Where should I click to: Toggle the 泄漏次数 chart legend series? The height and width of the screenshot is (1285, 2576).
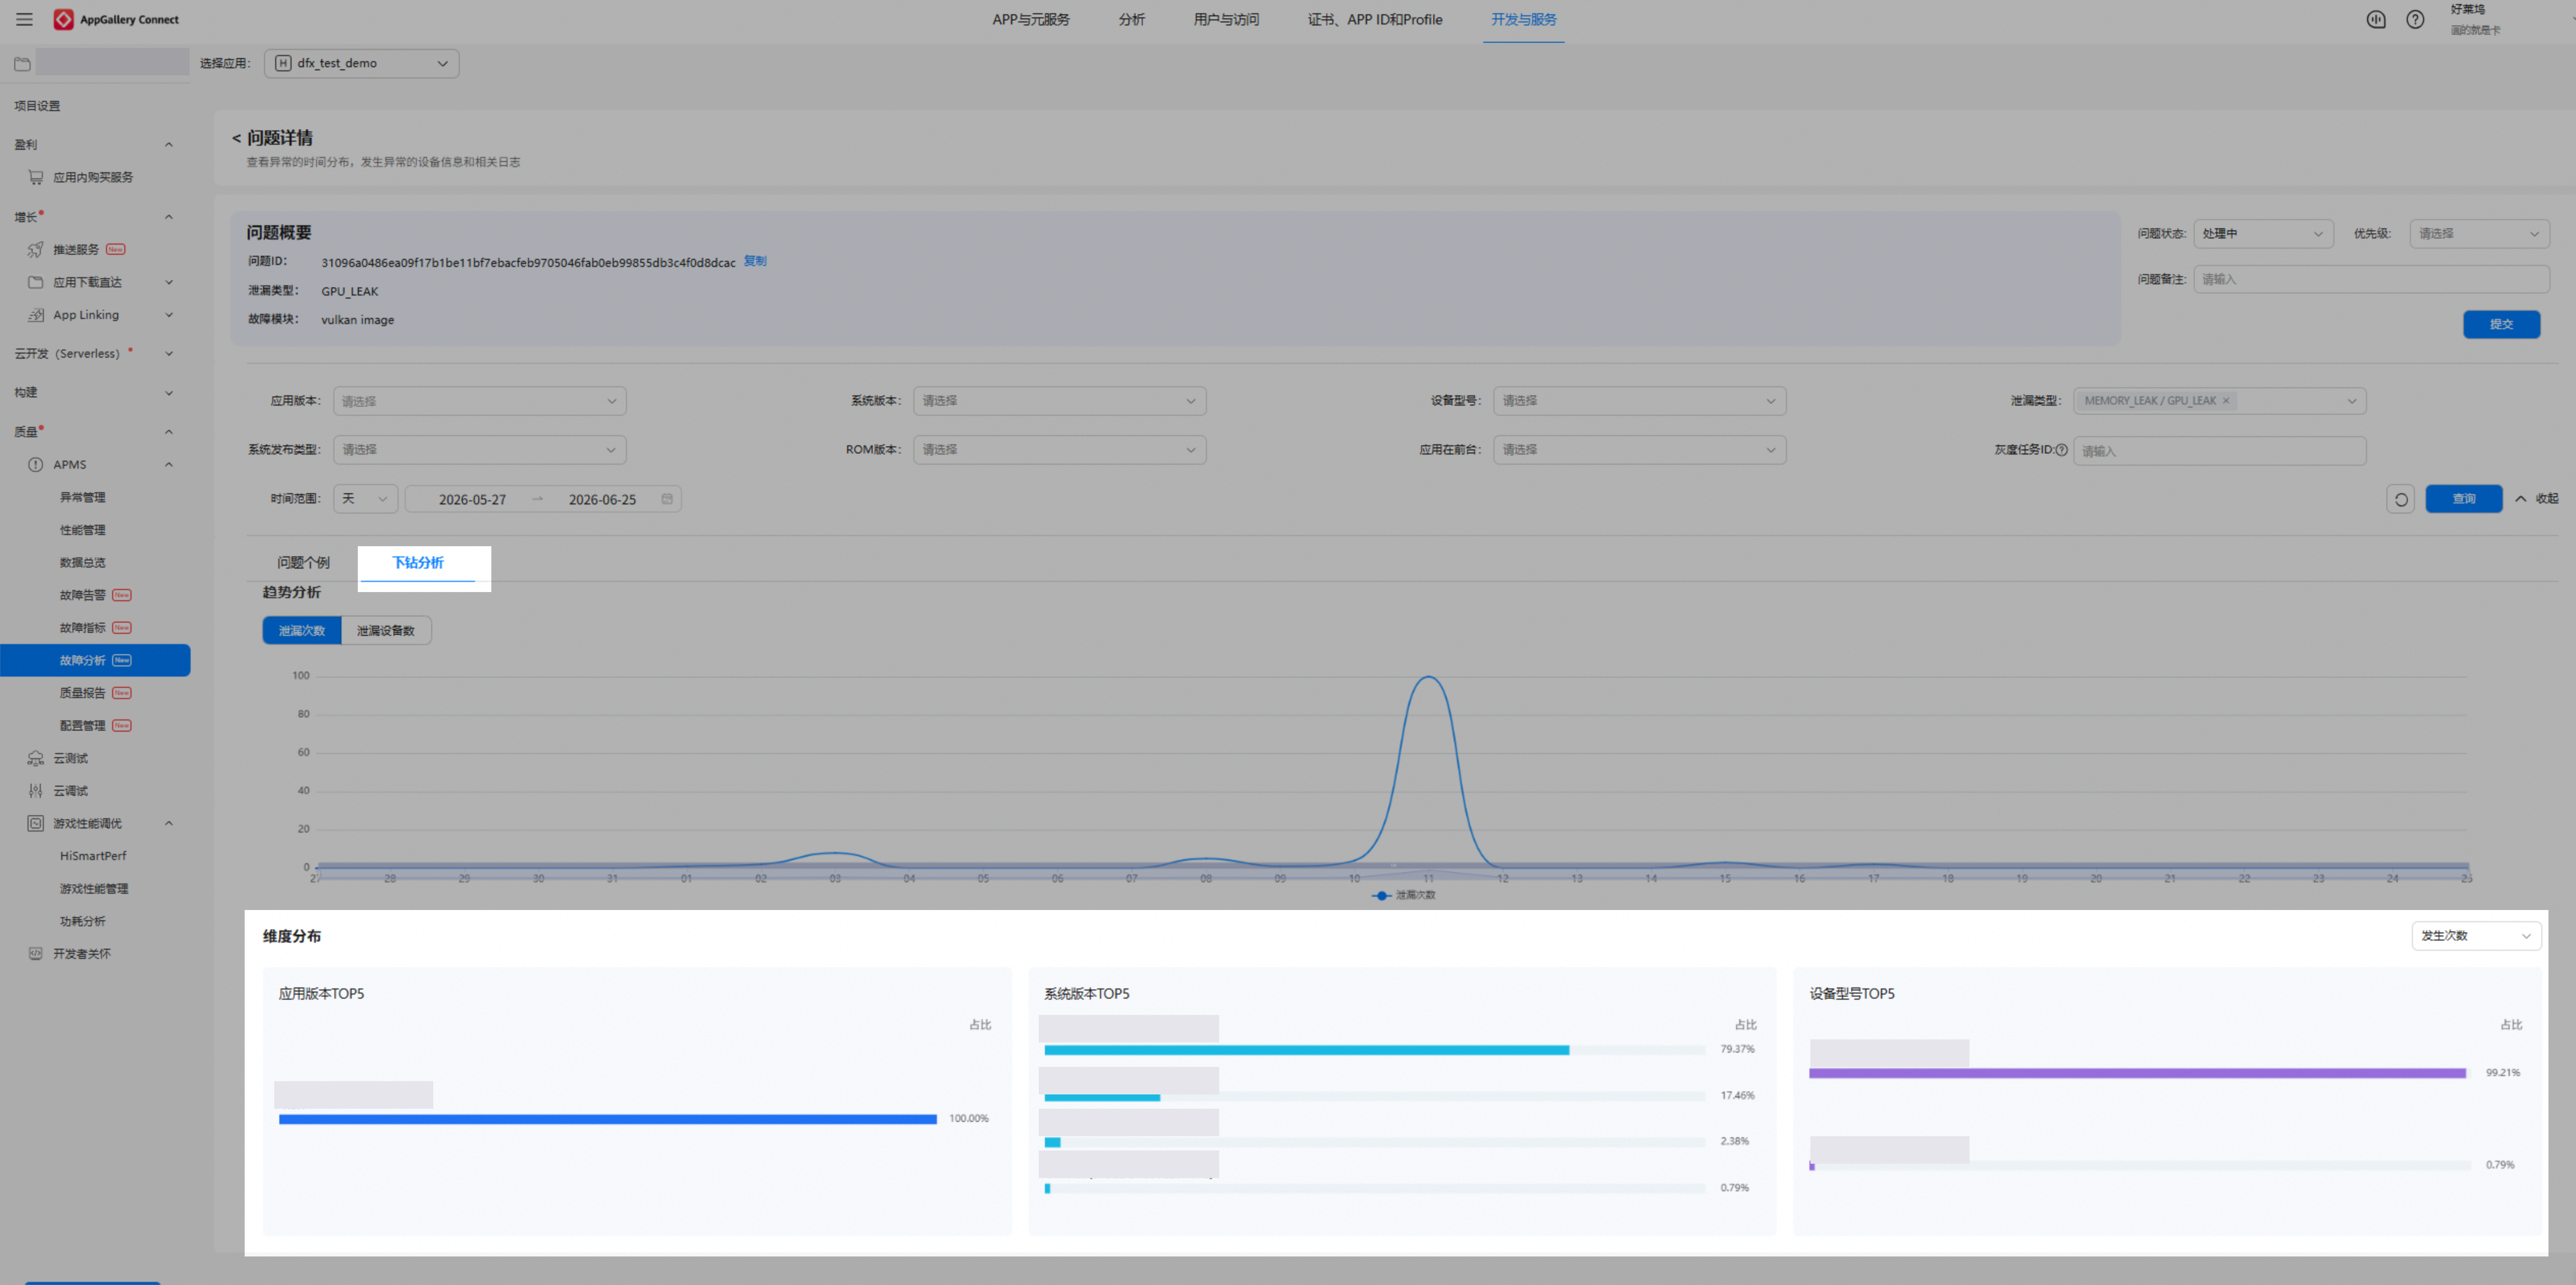click(x=1404, y=895)
